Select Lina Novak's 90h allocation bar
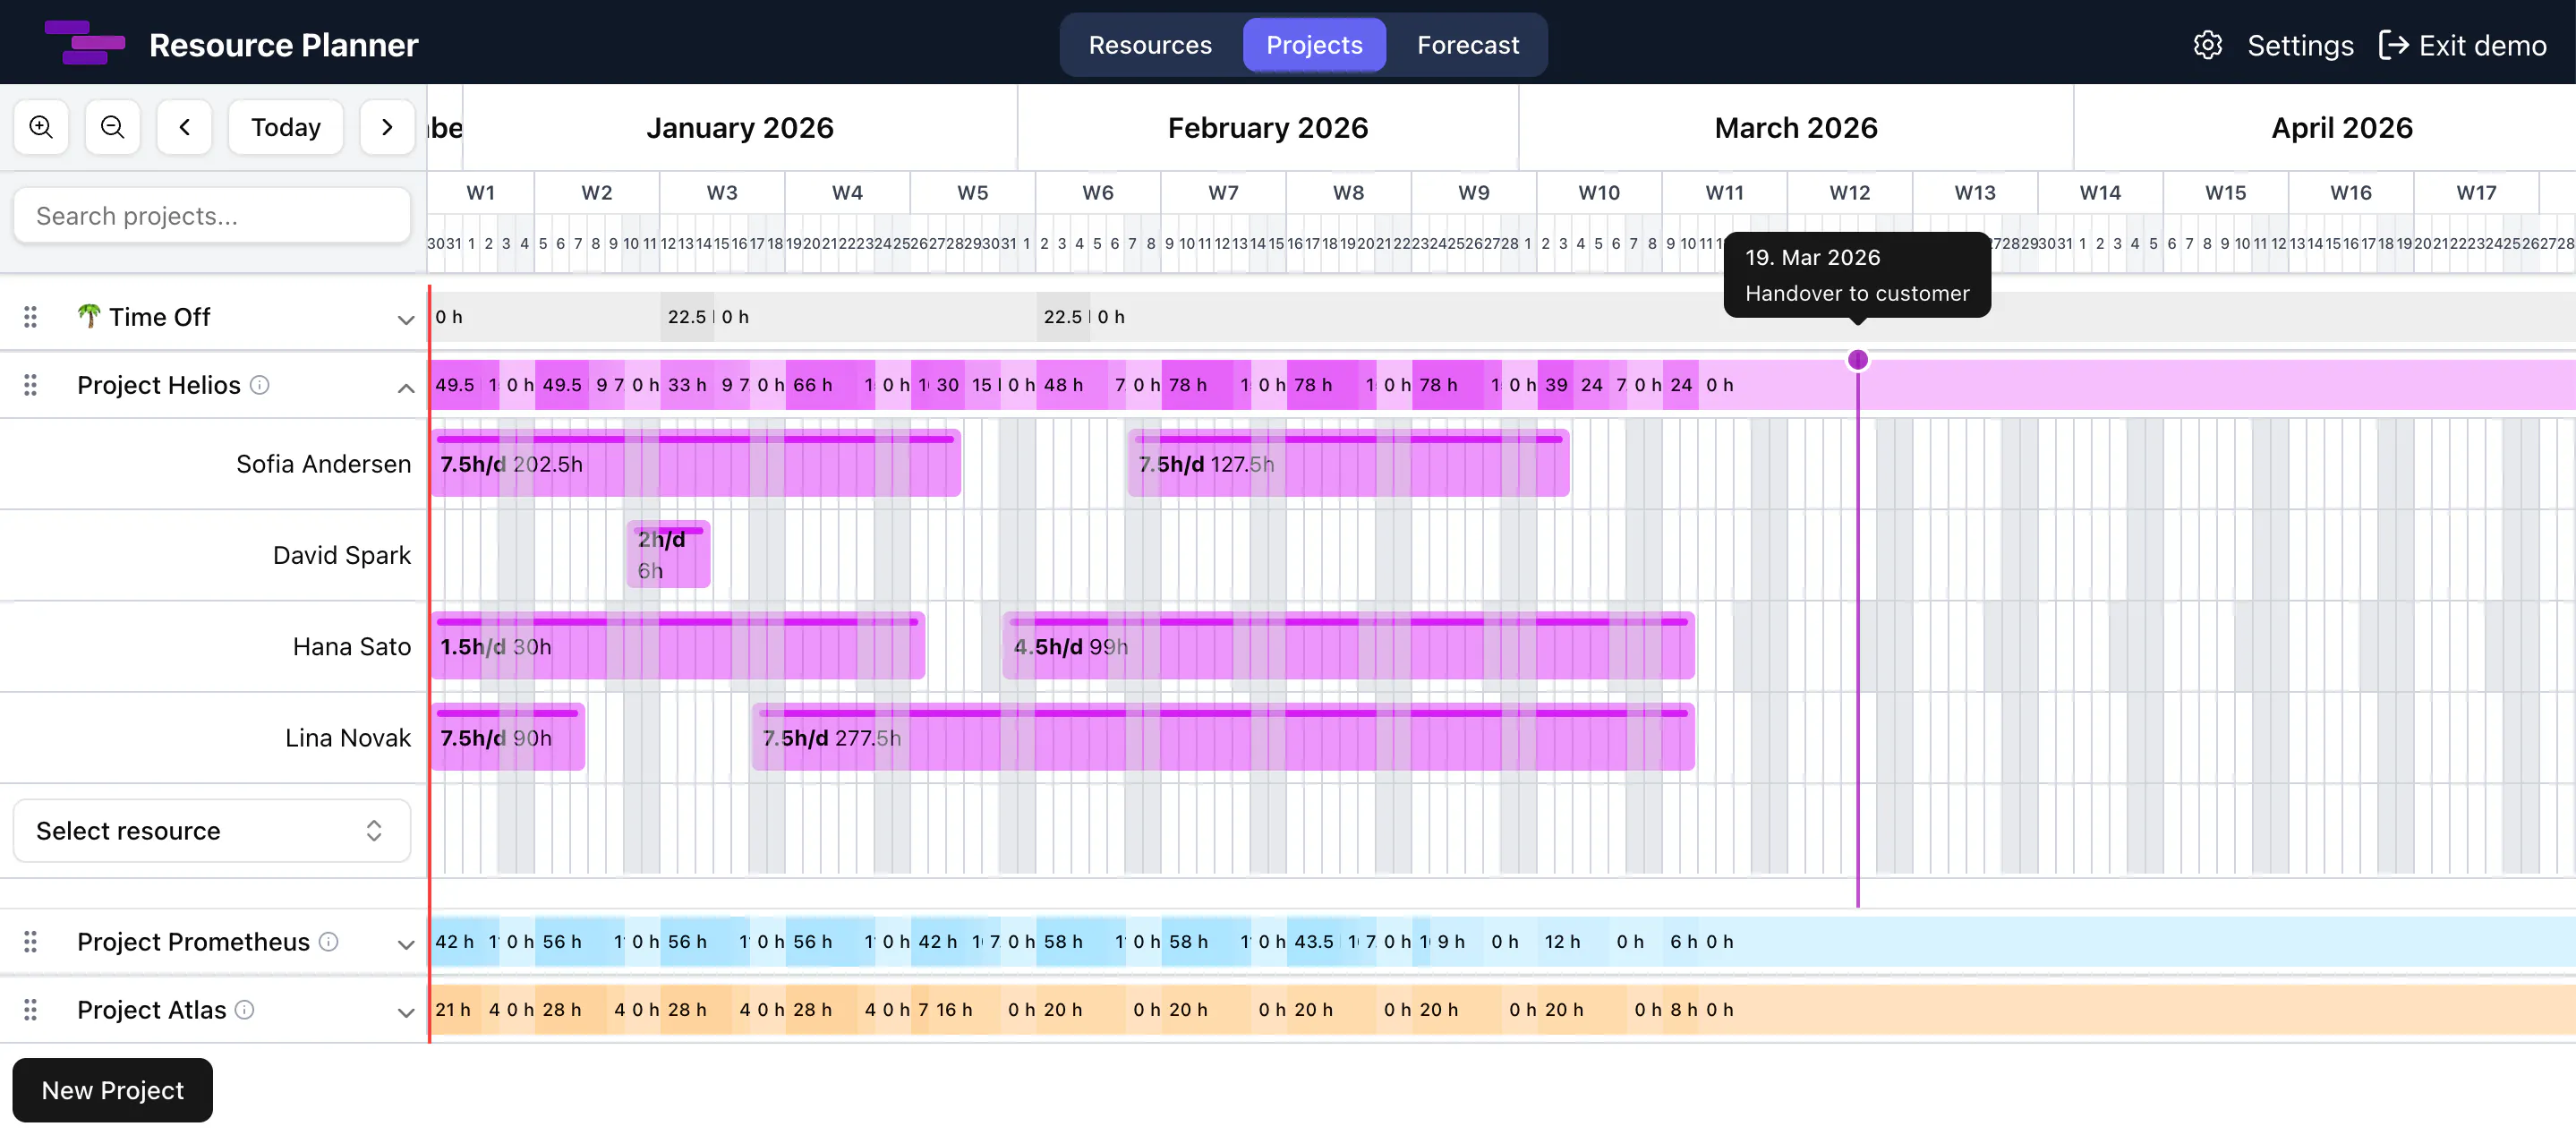 [x=508, y=738]
